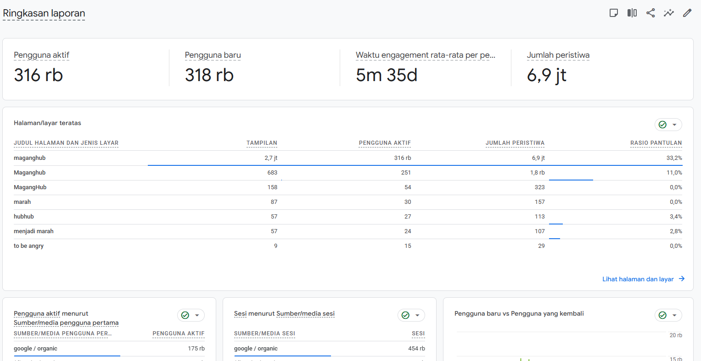Click the menjadi marah row title

click(x=34, y=231)
